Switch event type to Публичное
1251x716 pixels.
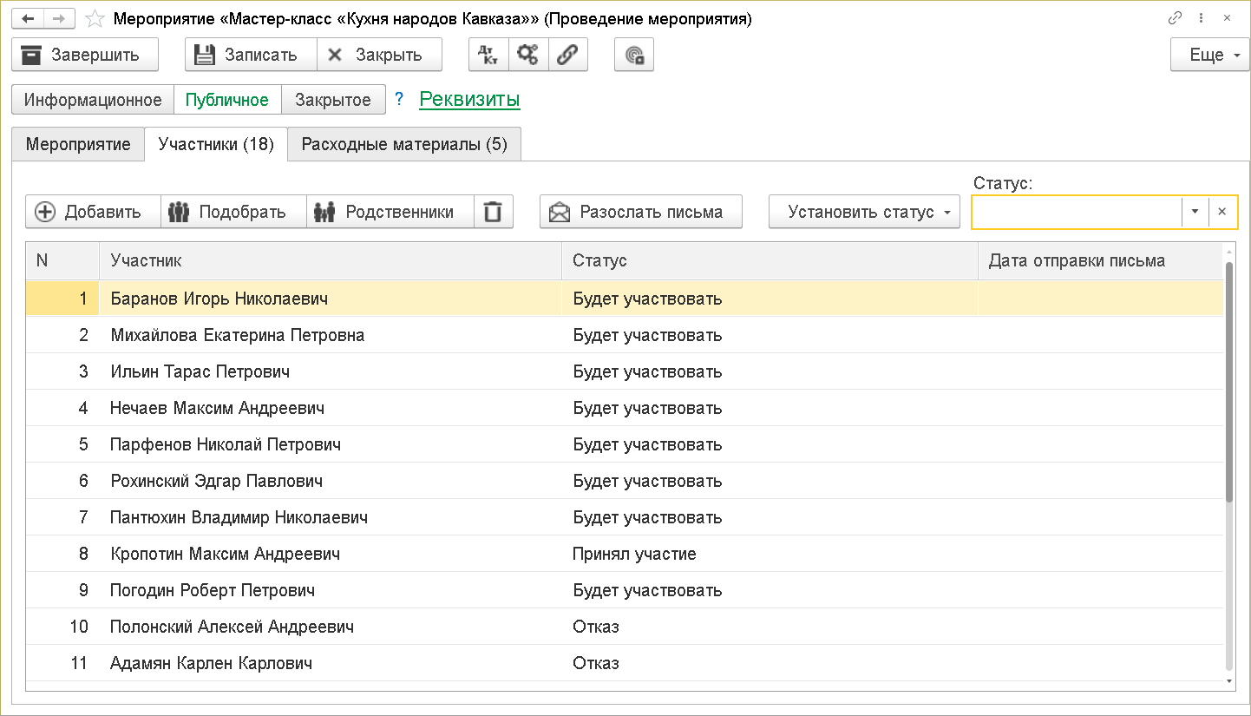point(227,100)
